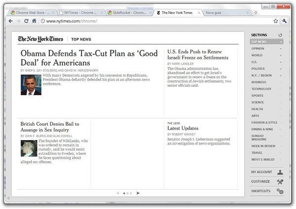Expand the World section arrow
296x209 pixels.
[281, 56]
